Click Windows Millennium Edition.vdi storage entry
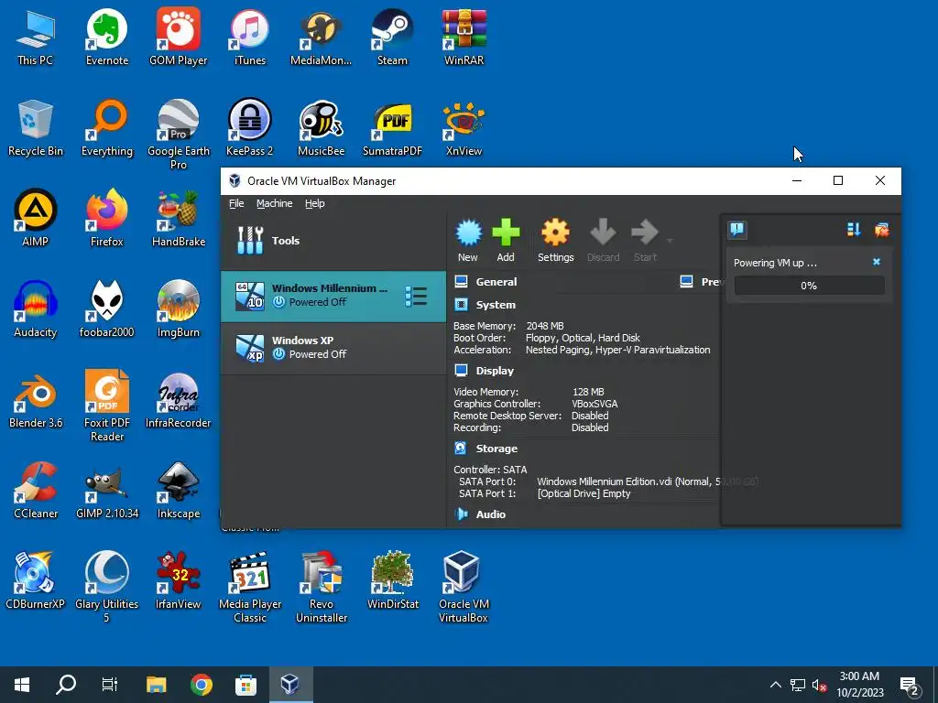This screenshot has height=703, width=938. pos(648,481)
